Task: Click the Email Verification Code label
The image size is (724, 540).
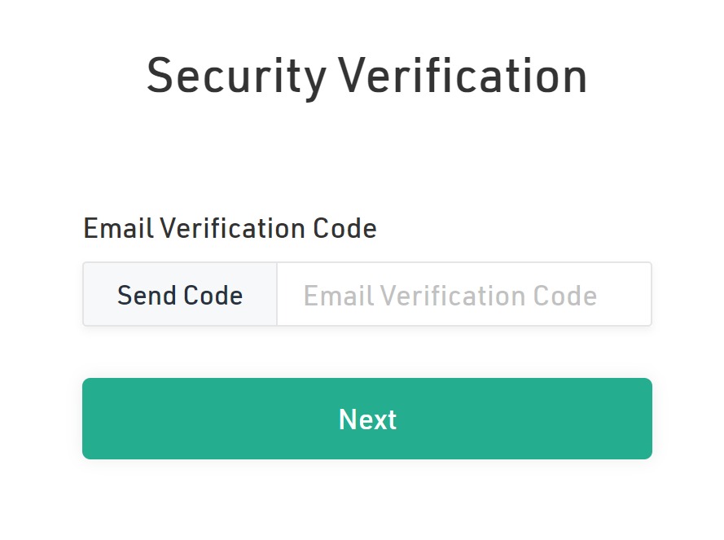Action: (230, 229)
